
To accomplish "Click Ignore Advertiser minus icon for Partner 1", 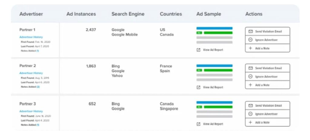I will click(250, 40).
